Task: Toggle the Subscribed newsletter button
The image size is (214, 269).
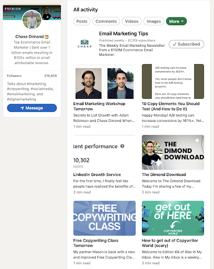Action: click(x=186, y=44)
